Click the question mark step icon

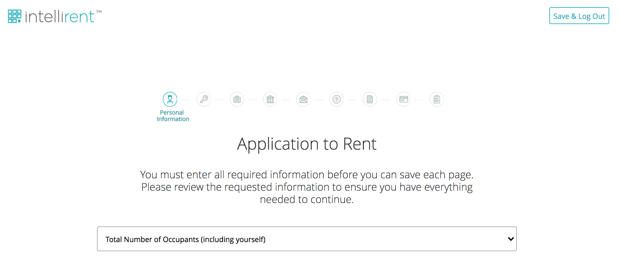pyautogui.click(x=337, y=99)
